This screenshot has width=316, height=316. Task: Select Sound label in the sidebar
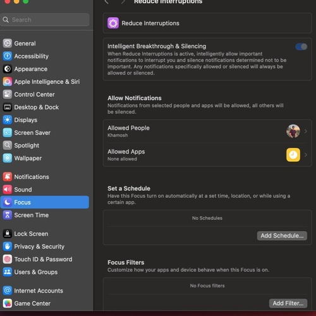(23, 190)
